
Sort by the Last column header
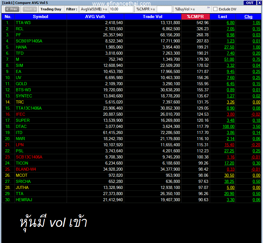coord(223,17)
